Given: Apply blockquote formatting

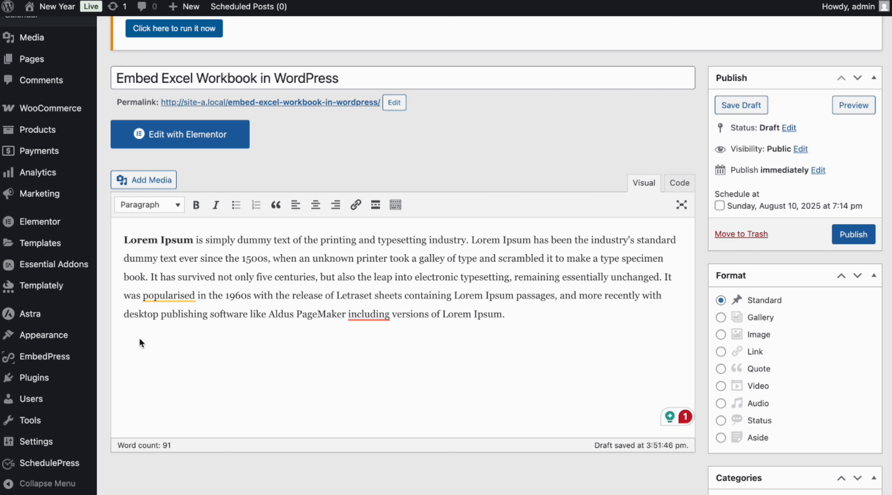Looking at the screenshot, I should [x=276, y=205].
